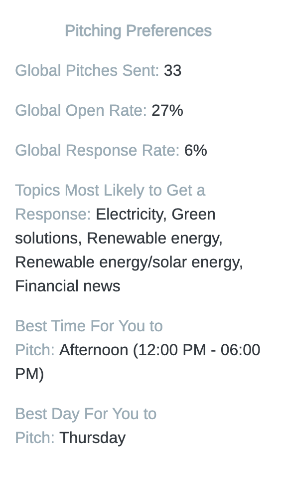Select the Financial news topic
The width and height of the screenshot is (281, 479).
pos(68,286)
